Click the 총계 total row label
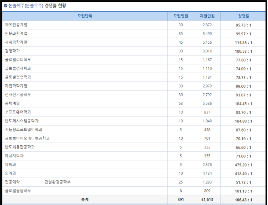268x205 pixels. tap(85, 199)
